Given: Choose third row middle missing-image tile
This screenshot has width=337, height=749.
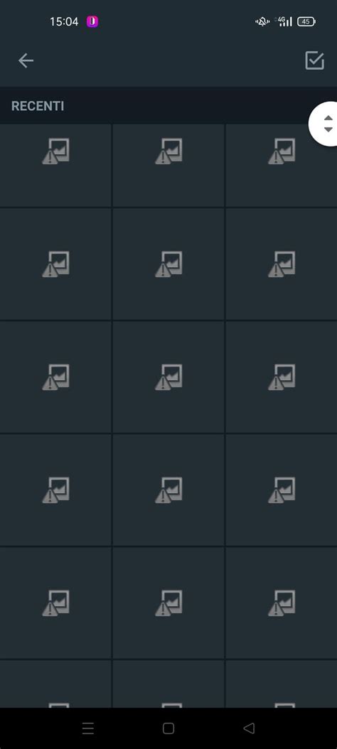Looking at the screenshot, I should [168, 377].
